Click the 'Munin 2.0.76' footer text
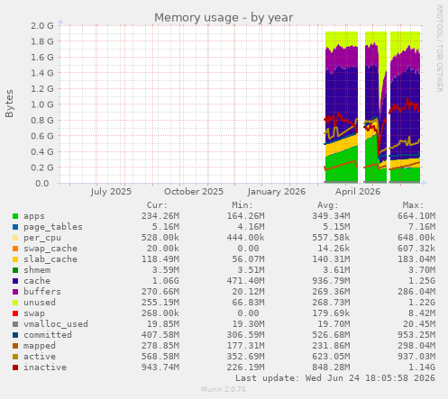The width and height of the screenshot is (448, 399). pyautogui.click(x=224, y=389)
